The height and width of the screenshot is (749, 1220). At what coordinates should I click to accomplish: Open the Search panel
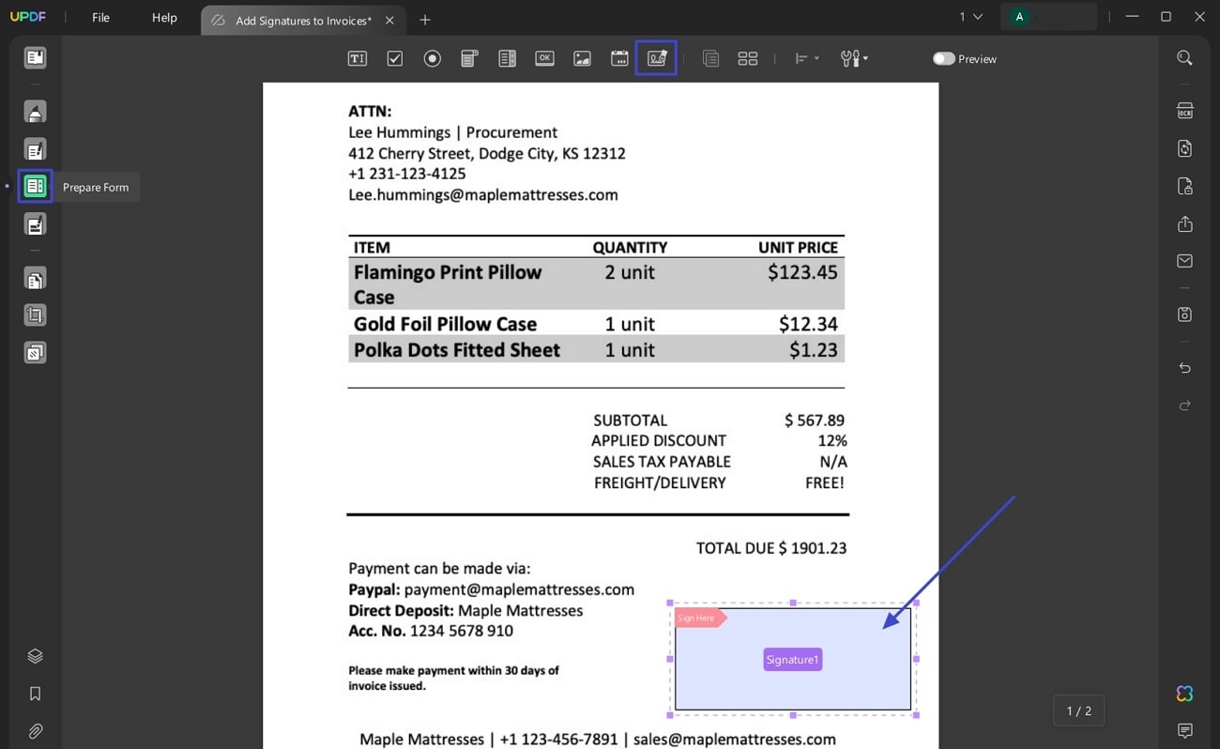coord(1184,57)
